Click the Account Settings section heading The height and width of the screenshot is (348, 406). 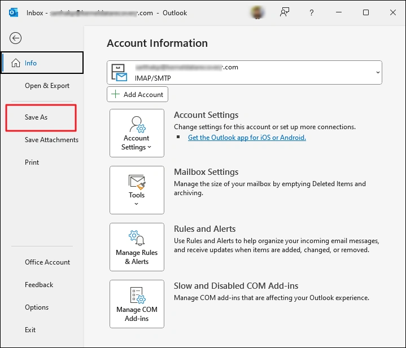coord(206,115)
